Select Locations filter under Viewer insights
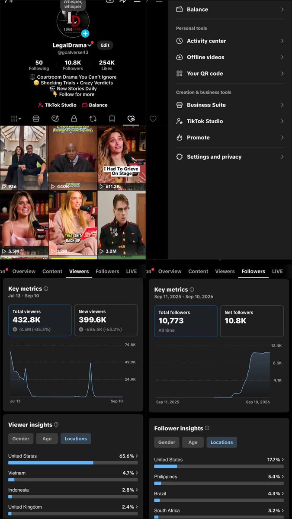 point(76,439)
